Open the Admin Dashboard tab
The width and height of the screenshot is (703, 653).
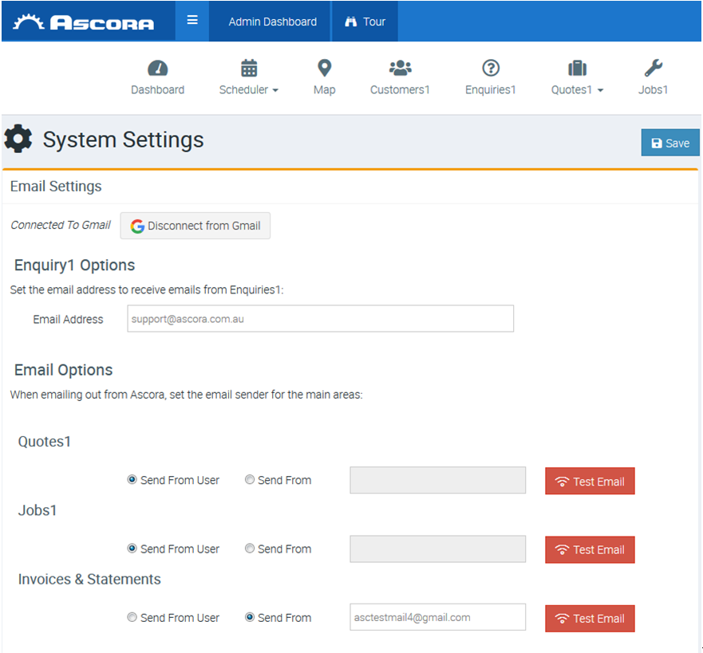pyautogui.click(x=272, y=22)
